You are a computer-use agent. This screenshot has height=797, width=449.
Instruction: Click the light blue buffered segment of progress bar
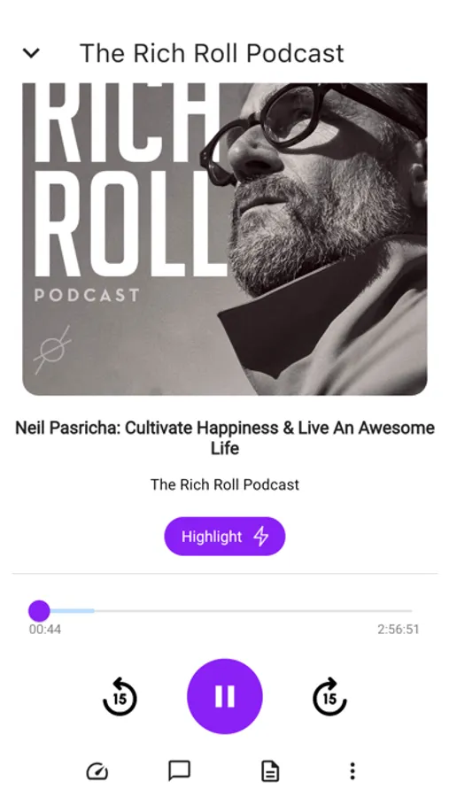coord(73,610)
